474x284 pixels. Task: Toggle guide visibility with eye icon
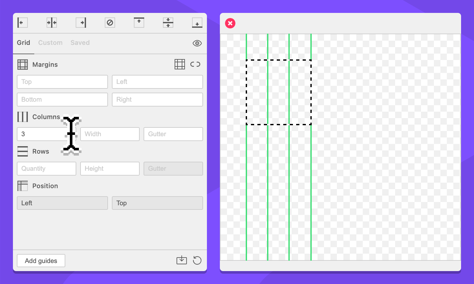[197, 43]
